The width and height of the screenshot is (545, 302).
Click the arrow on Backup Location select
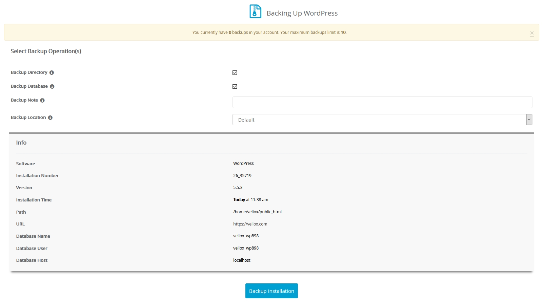pos(529,120)
